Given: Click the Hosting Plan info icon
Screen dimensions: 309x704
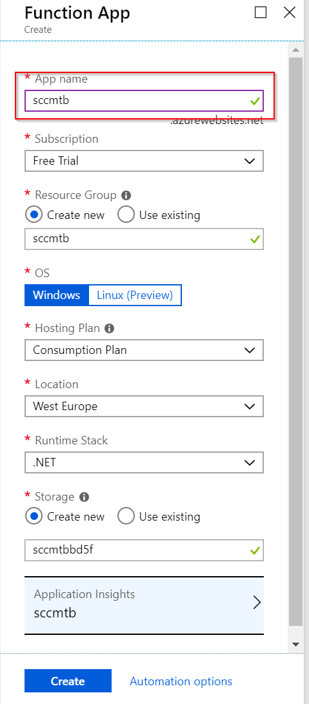Looking at the screenshot, I should [x=110, y=328].
